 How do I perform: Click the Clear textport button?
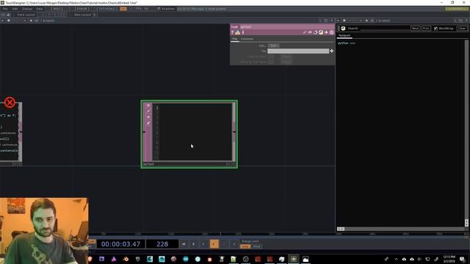tap(462, 28)
